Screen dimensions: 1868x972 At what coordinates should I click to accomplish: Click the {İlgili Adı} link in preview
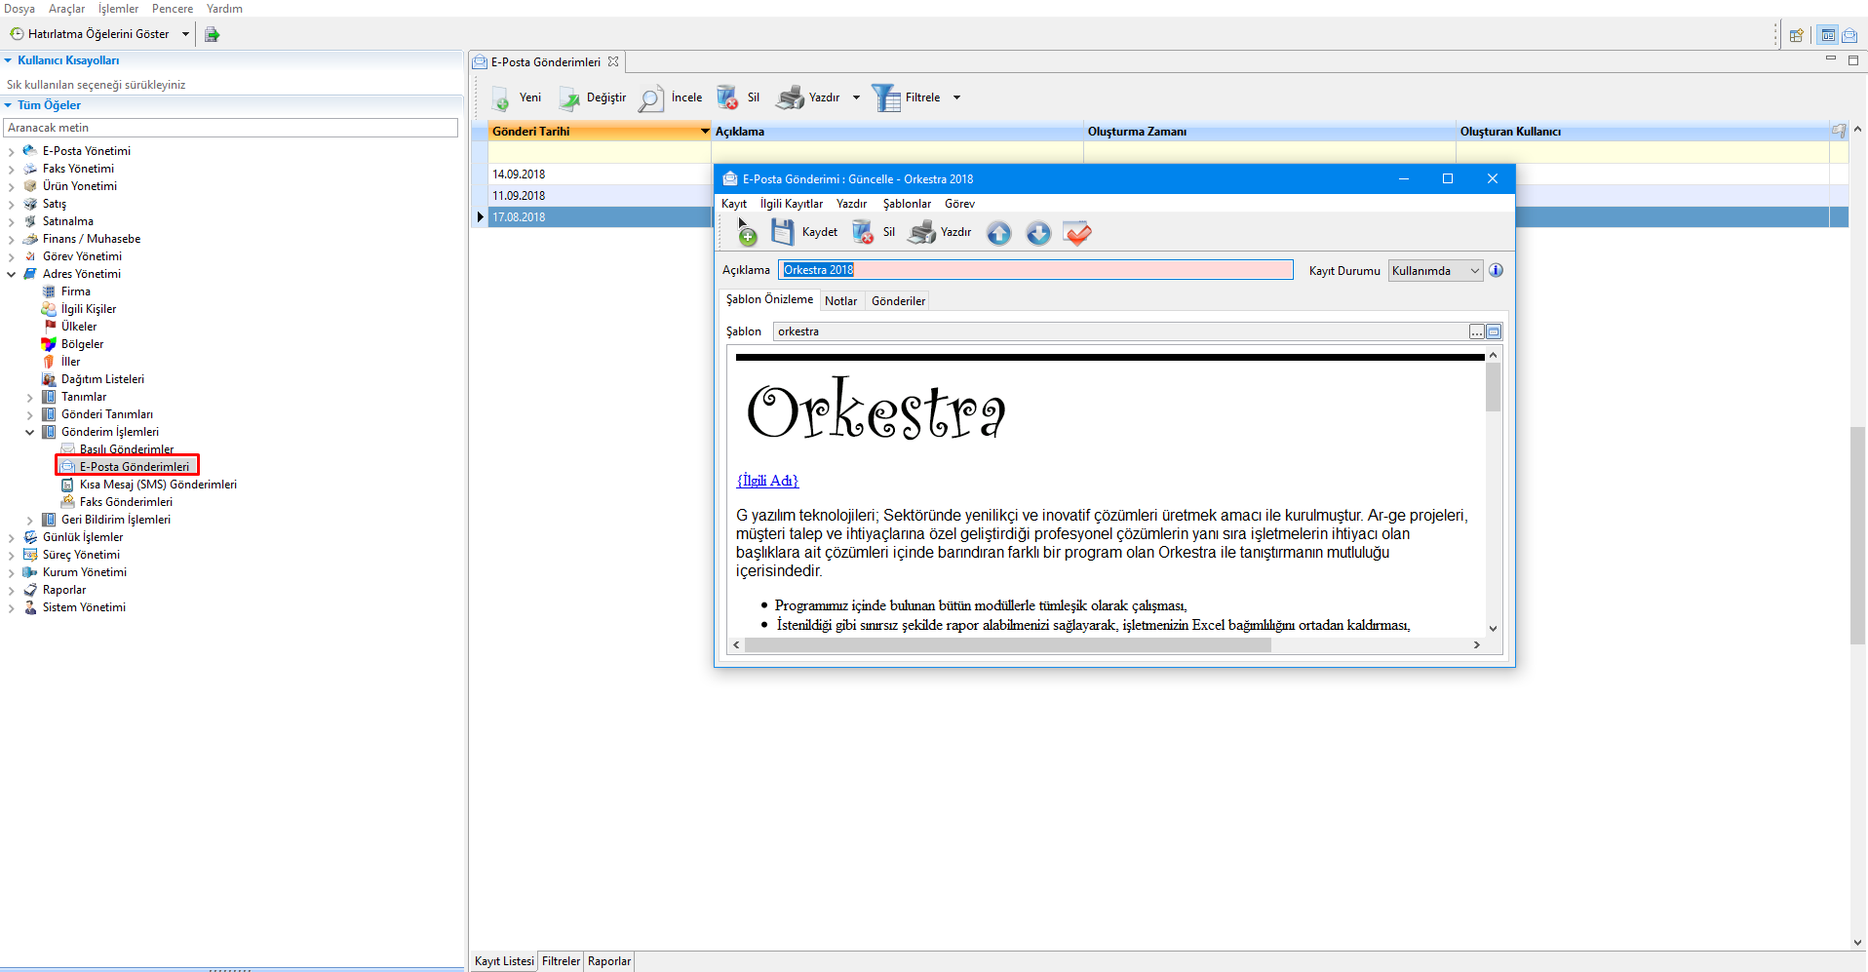tap(767, 481)
